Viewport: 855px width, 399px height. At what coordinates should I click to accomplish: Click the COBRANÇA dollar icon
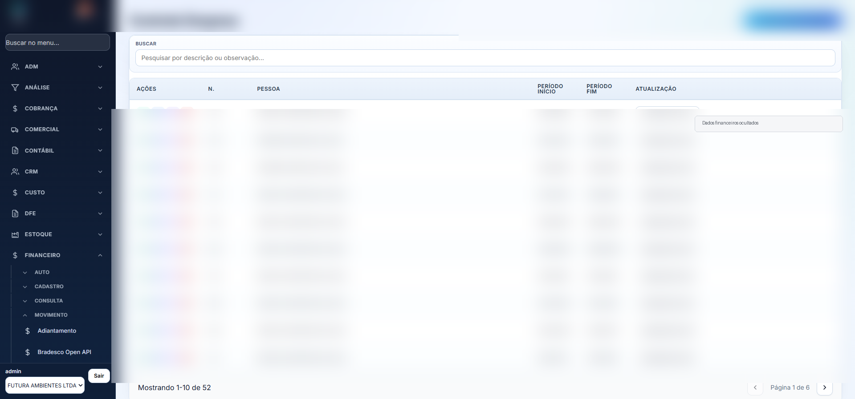point(15,109)
